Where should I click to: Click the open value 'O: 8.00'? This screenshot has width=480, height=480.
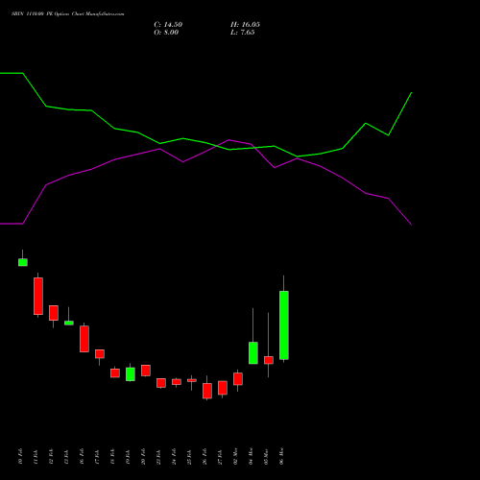(166, 33)
